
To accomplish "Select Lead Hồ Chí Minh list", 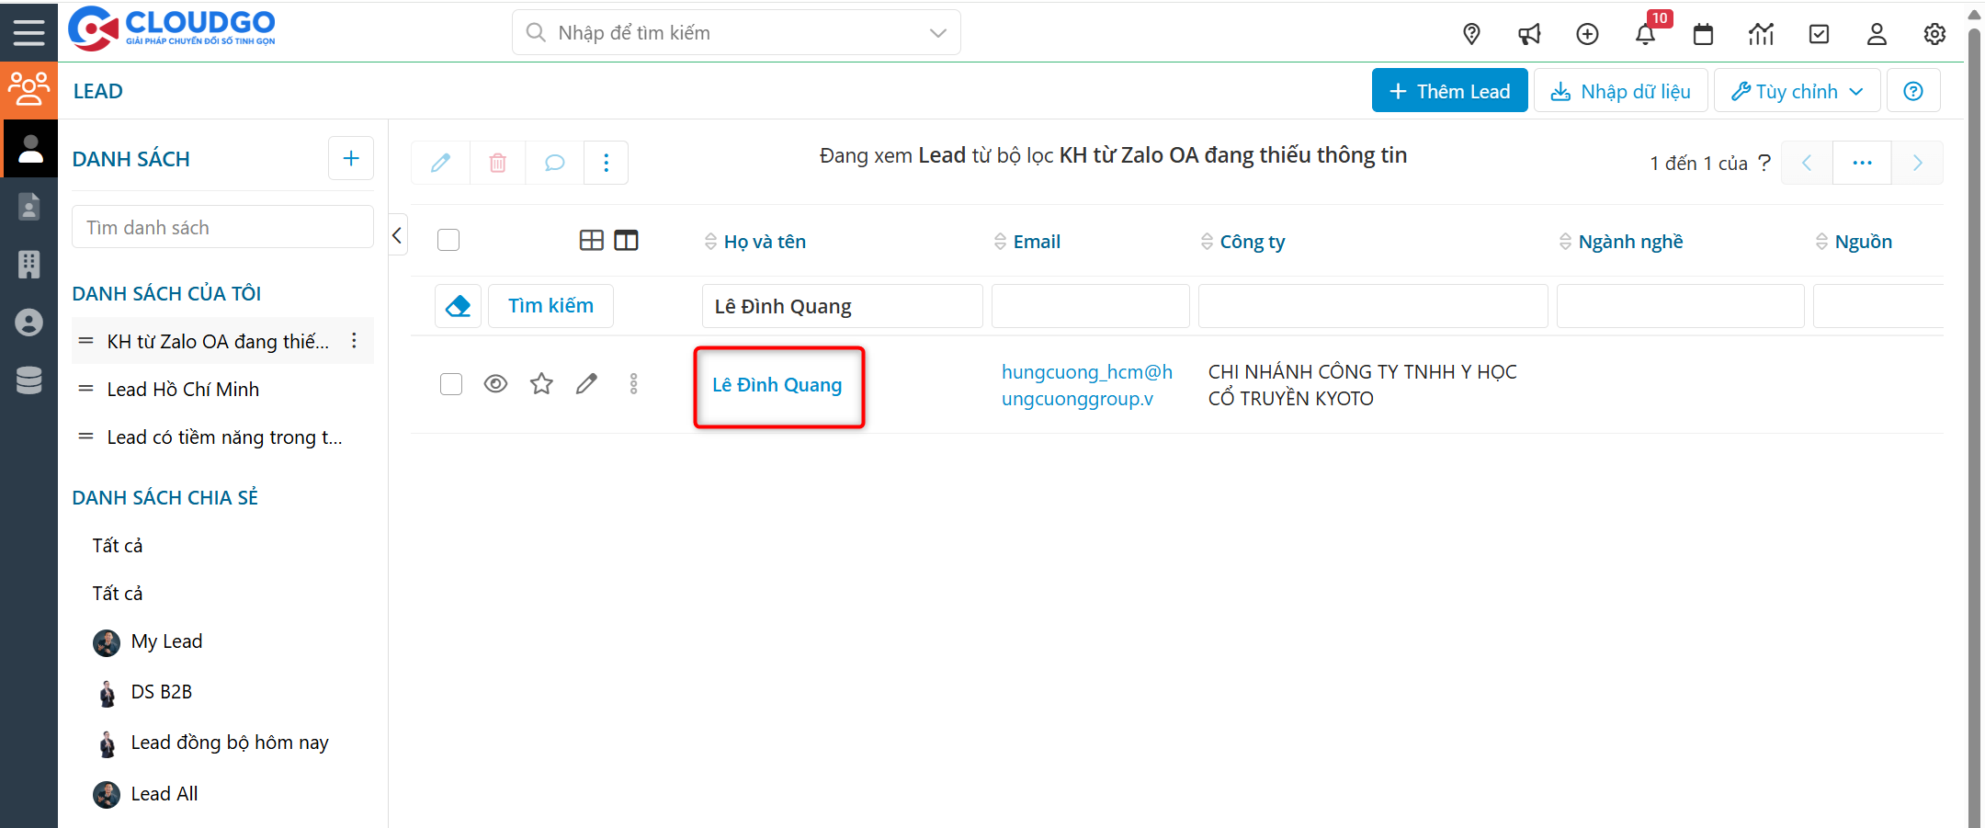I will pyautogui.click(x=183, y=390).
